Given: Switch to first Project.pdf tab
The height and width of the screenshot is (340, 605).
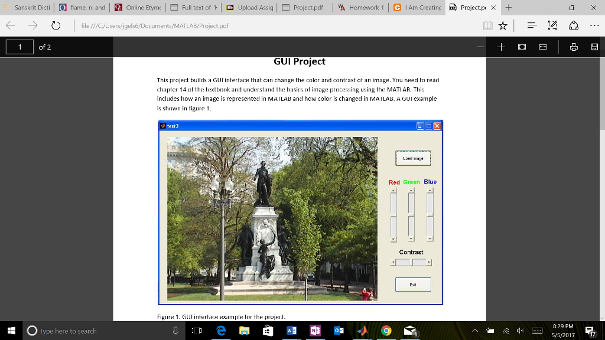Looking at the screenshot, I should click(x=305, y=7).
